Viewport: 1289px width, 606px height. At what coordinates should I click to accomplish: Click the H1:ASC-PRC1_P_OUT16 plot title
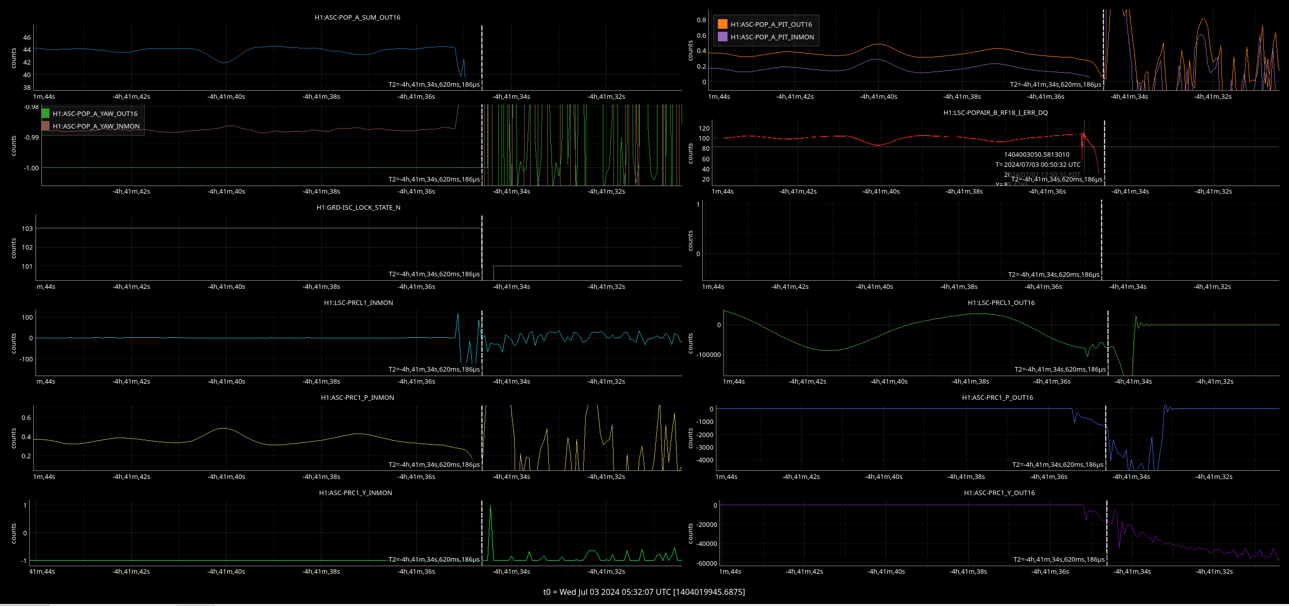(997, 397)
